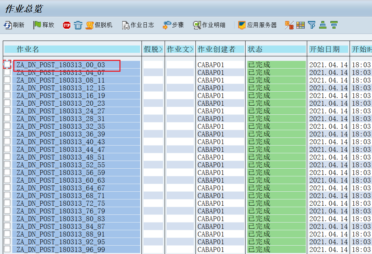Screen dimensions: 372x254
Task: Click the 刷新 refresh toolbar button
Action: click(x=14, y=25)
